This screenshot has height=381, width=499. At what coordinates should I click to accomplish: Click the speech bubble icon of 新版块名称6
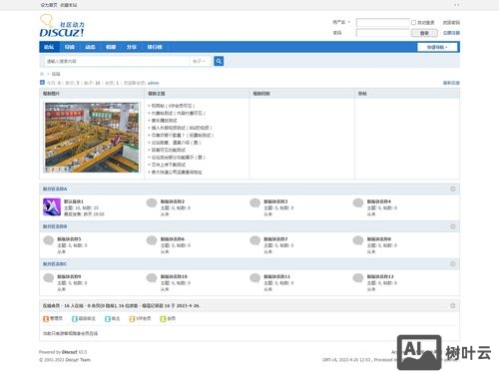[152, 240]
